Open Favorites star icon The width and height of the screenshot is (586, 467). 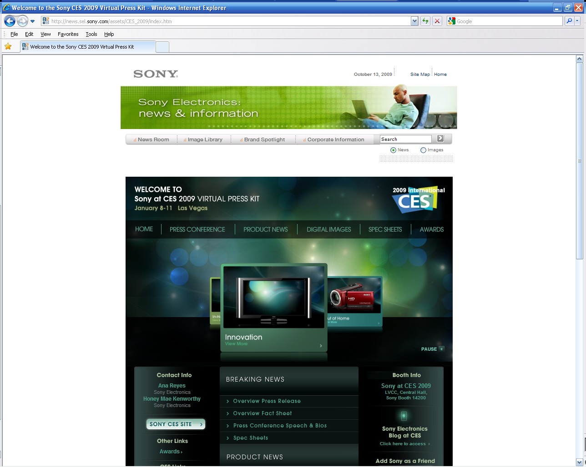click(8, 46)
